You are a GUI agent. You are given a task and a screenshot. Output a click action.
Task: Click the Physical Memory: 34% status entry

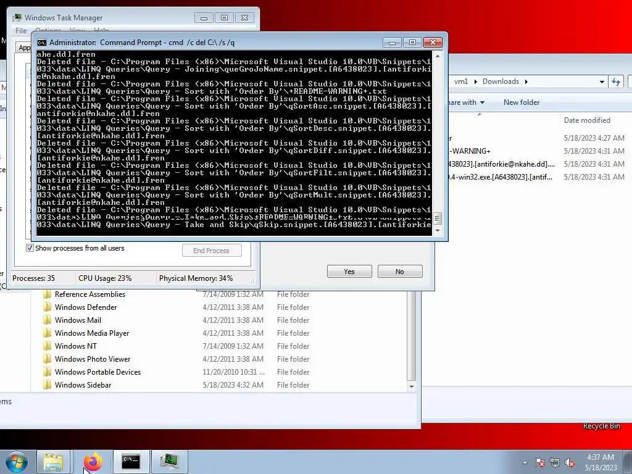click(196, 278)
